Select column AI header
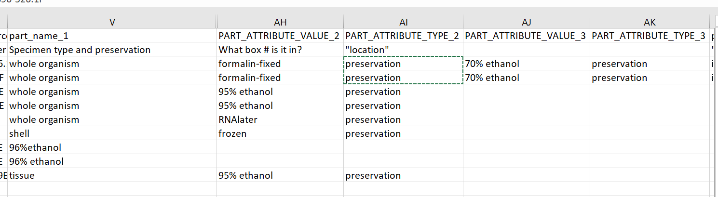Viewport: 718px width, 197px height. point(403,22)
